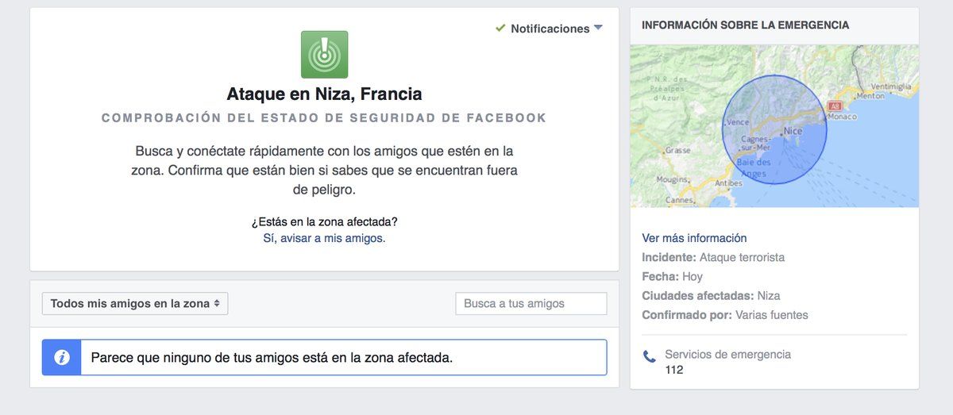Click the 'Ataque en Niza, Francia' title
The width and height of the screenshot is (953, 415).
click(x=324, y=94)
